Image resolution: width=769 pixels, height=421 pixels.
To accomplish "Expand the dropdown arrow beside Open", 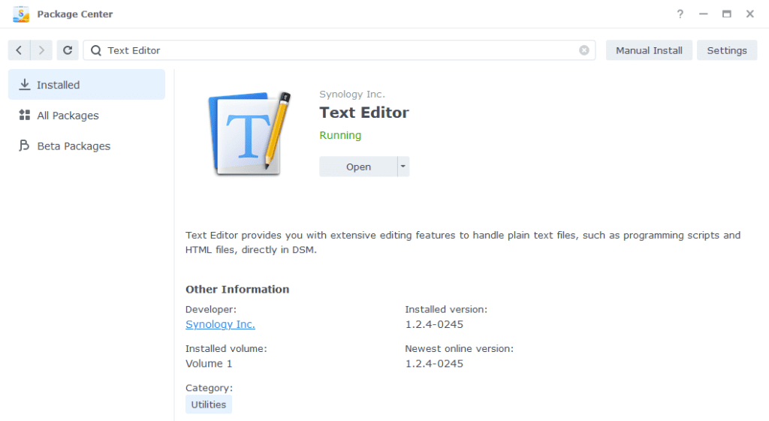I will click(x=403, y=167).
